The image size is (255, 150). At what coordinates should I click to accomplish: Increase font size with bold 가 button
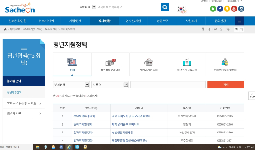pos(237,29)
